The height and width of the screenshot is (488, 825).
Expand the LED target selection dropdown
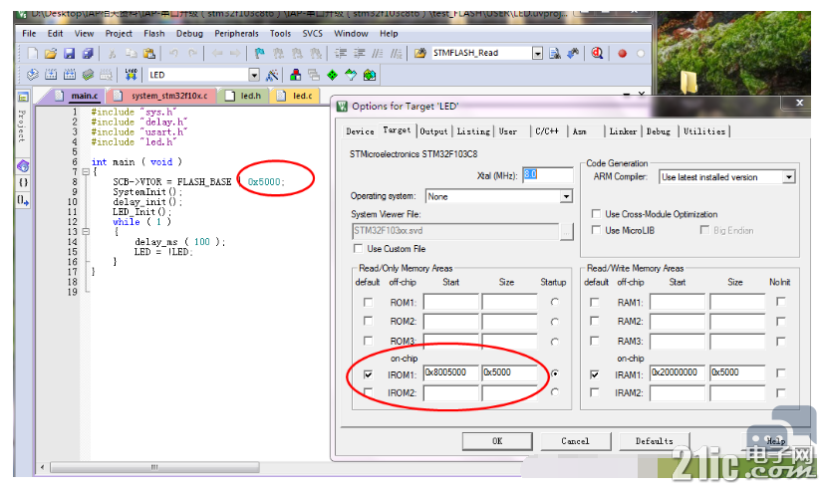tap(254, 76)
